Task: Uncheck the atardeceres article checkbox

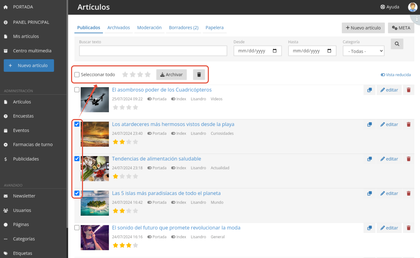Action: point(77,124)
